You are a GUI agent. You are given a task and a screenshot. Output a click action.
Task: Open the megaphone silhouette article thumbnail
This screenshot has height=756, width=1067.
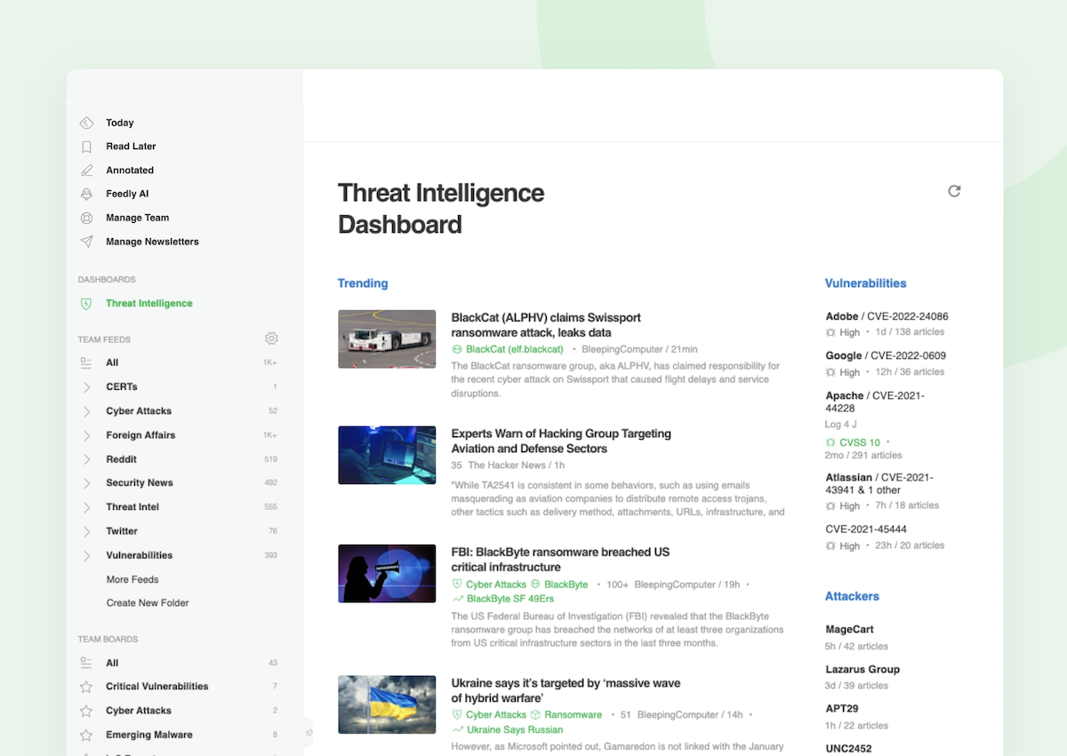tap(387, 573)
